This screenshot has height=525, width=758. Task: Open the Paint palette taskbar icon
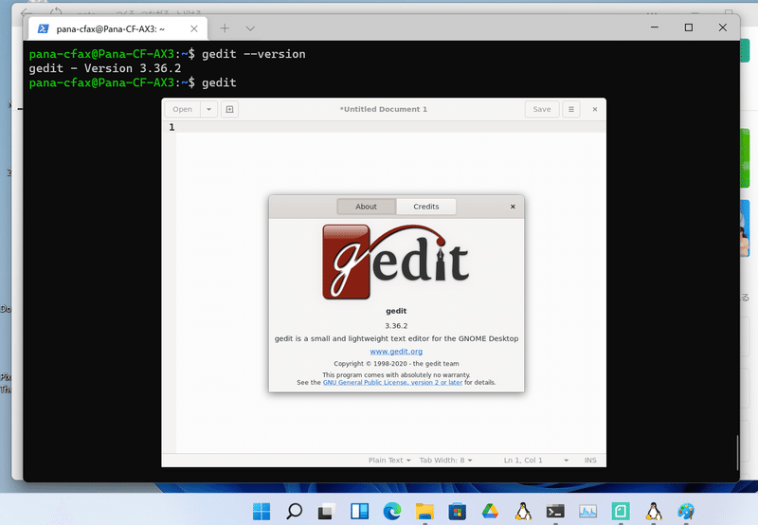[x=685, y=511]
